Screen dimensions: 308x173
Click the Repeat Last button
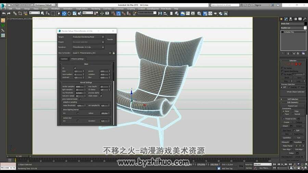(293, 106)
